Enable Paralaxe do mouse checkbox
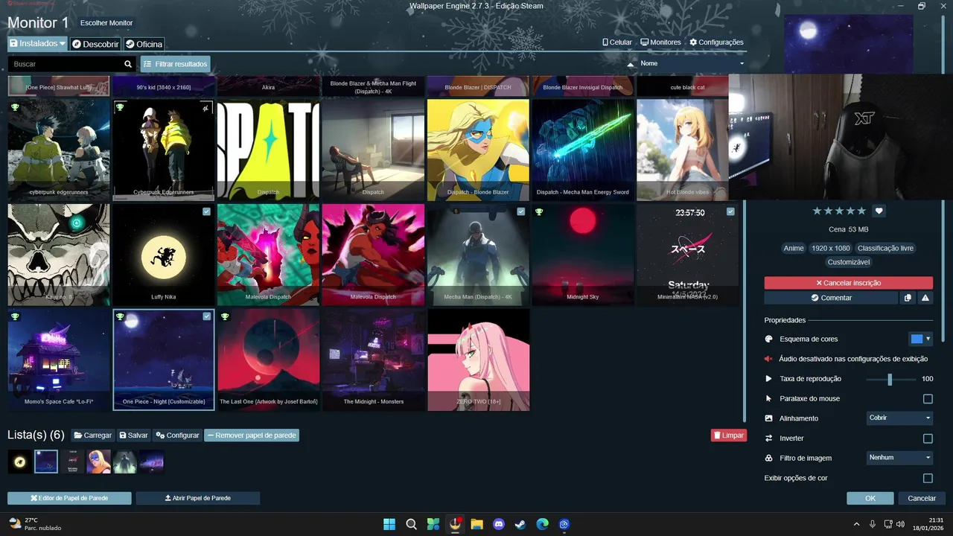This screenshot has height=536, width=953. (x=928, y=399)
